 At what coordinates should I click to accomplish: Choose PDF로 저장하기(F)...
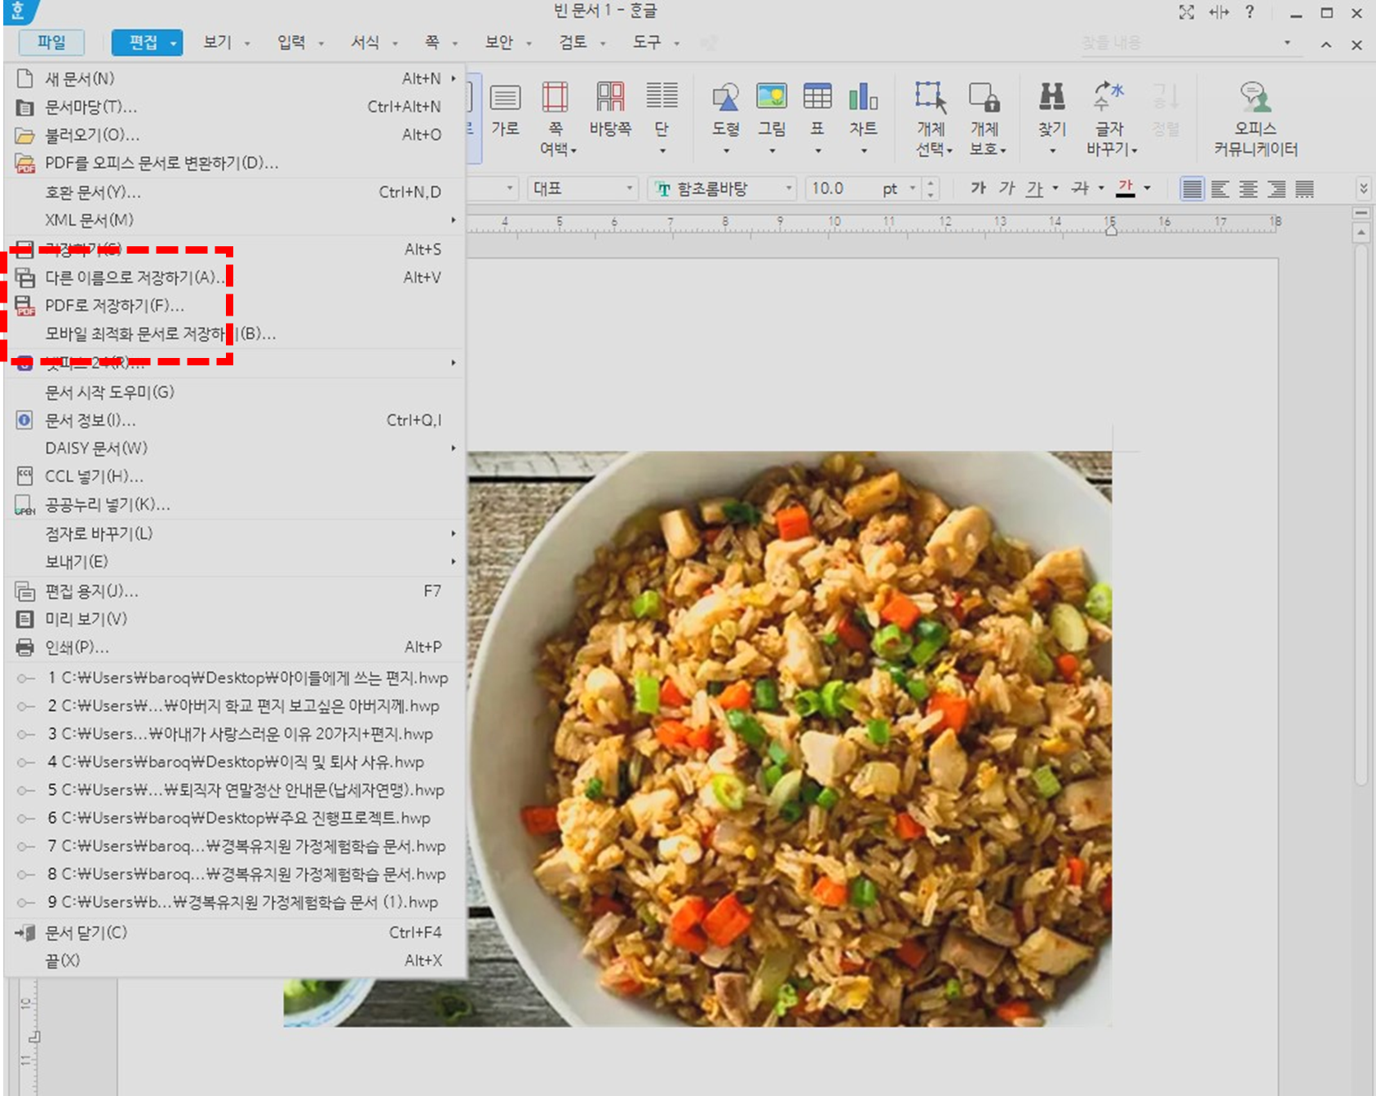pos(236,306)
